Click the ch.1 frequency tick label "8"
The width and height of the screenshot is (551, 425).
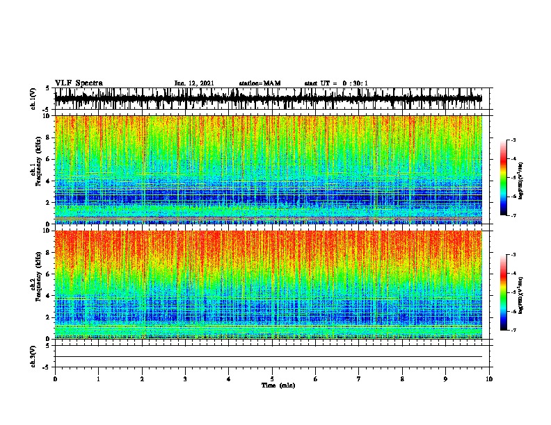pyautogui.click(x=48, y=137)
